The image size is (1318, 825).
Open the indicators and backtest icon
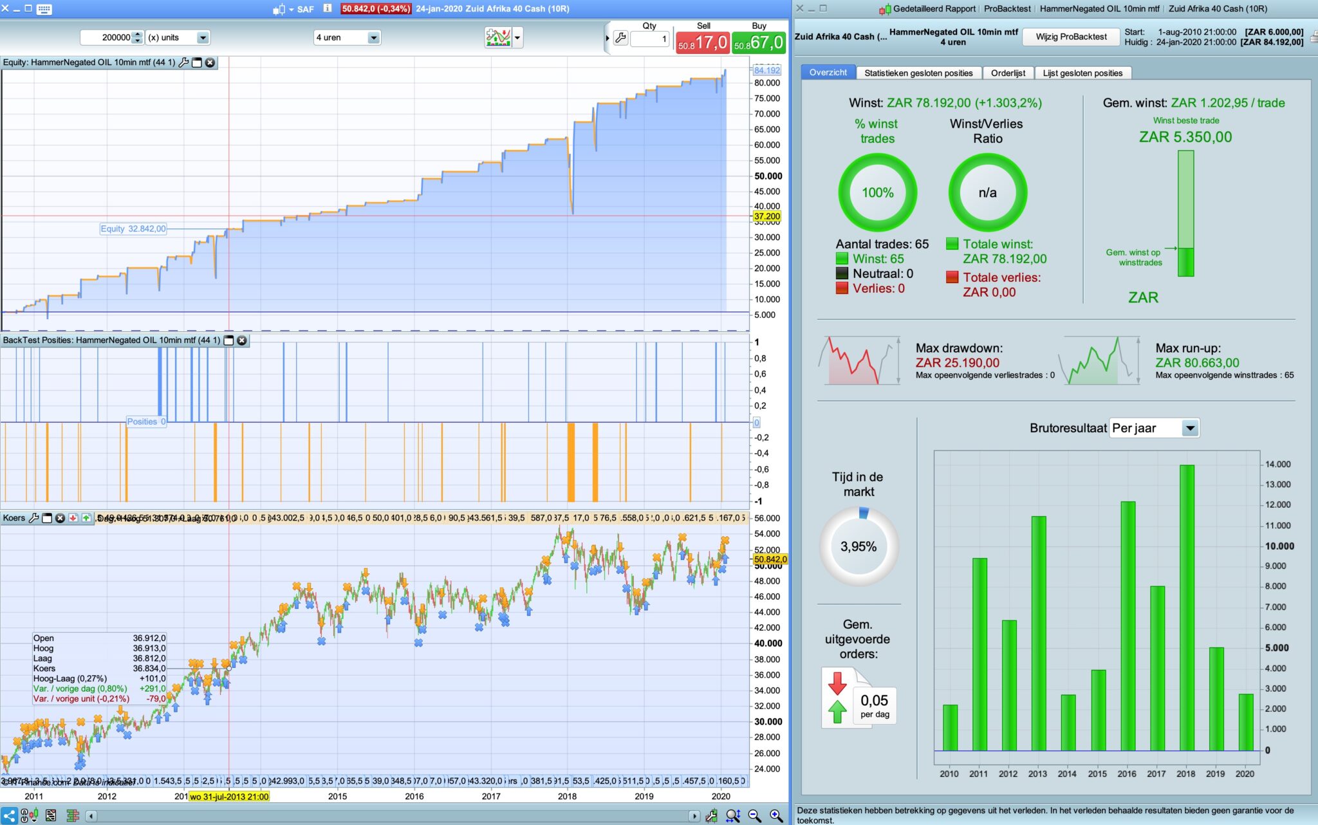pyautogui.click(x=498, y=37)
